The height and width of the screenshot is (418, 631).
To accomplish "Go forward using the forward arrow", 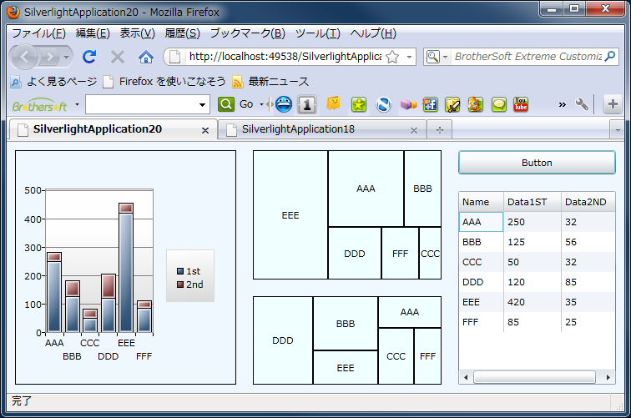I will pyautogui.click(x=50, y=57).
